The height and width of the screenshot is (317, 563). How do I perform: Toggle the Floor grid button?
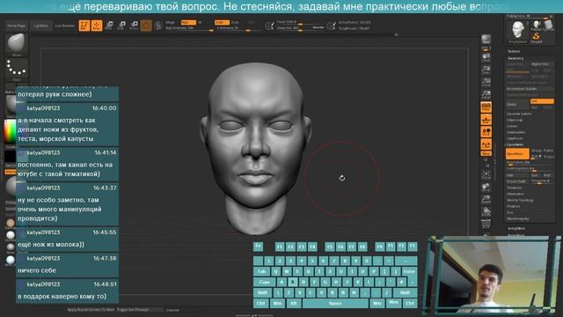[x=486, y=120]
